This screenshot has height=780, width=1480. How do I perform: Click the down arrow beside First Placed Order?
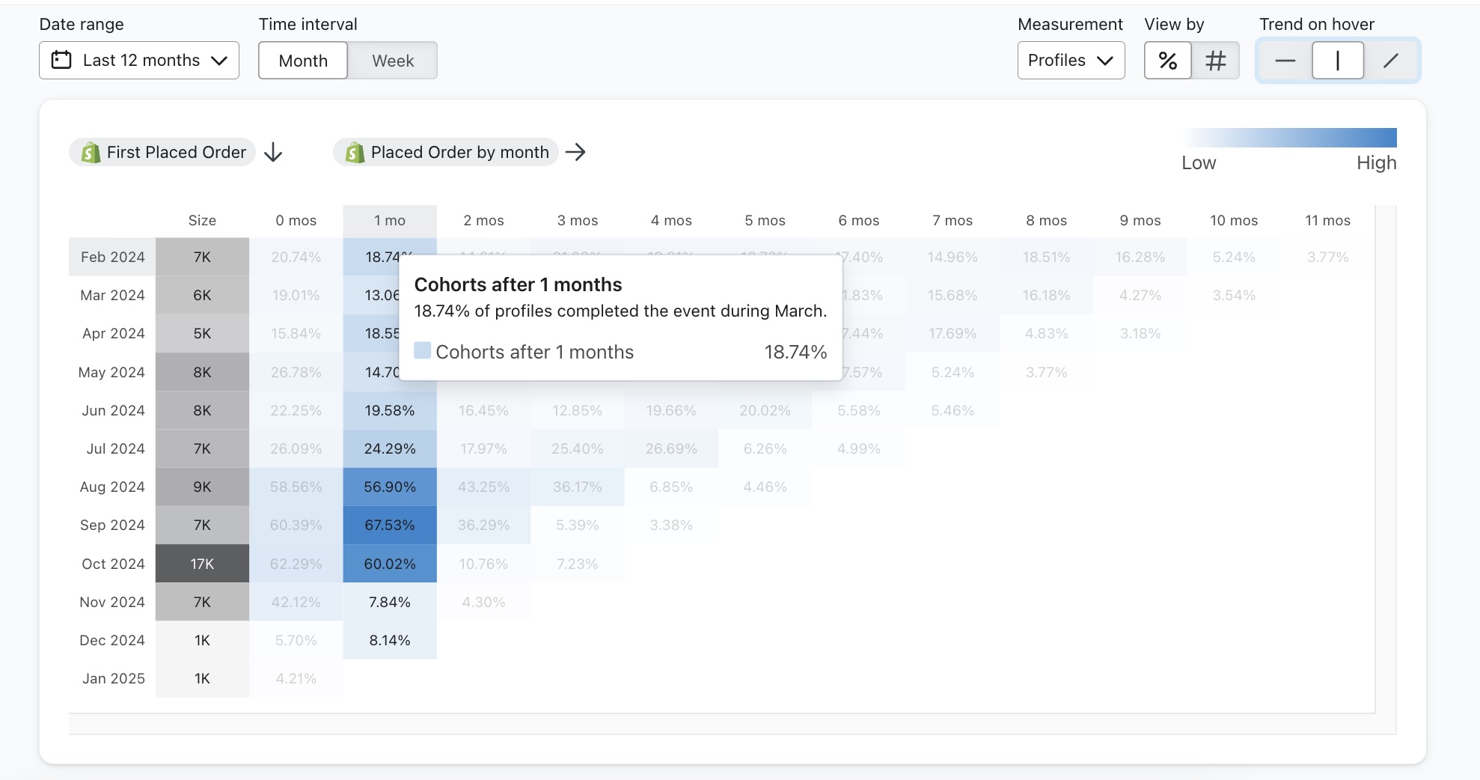pyautogui.click(x=274, y=153)
